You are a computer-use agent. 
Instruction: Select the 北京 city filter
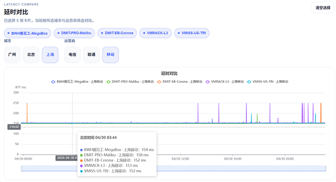point(31,55)
